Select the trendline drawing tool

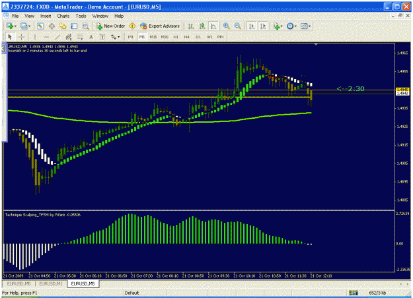pos(57,37)
